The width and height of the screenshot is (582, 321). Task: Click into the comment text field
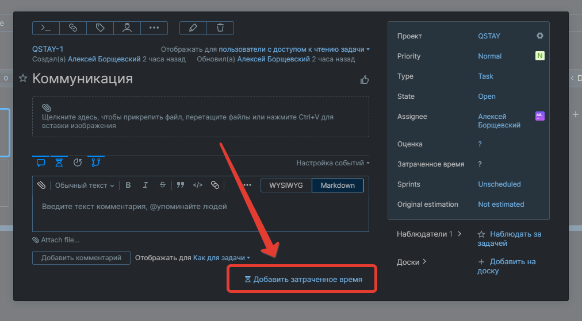[x=200, y=212]
